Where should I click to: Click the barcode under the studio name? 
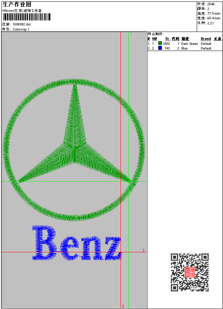click(x=27, y=17)
